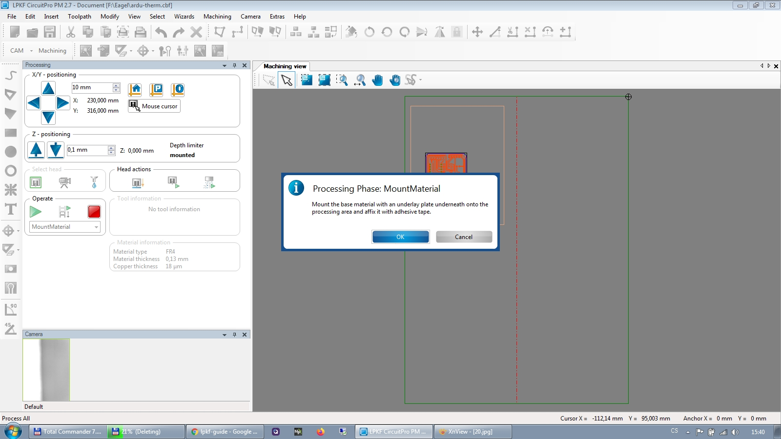Click the camera image preview thumbnail
The width and height of the screenshot is (781, 439).
click(46, 370)
